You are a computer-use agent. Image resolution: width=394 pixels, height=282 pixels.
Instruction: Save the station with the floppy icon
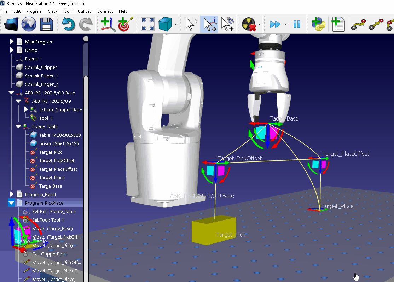pos(46,24)
